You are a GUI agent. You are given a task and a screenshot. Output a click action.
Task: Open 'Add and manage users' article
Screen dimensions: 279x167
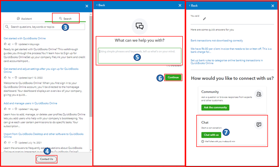[30, 103]
